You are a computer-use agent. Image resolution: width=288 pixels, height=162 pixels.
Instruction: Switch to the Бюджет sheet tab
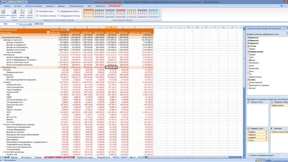point(39,157)
